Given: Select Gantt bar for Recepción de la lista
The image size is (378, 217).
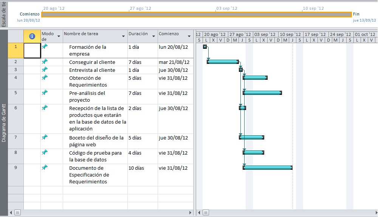Looking at the screenshot, I should click(243, 108).
